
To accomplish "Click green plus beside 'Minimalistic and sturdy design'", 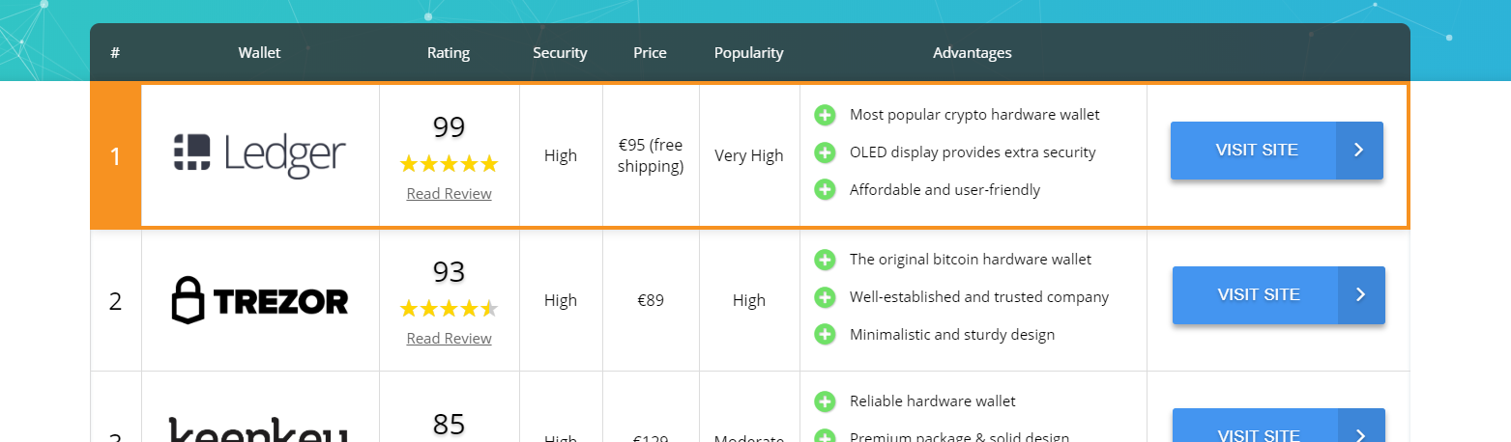I will click(825, 335).
